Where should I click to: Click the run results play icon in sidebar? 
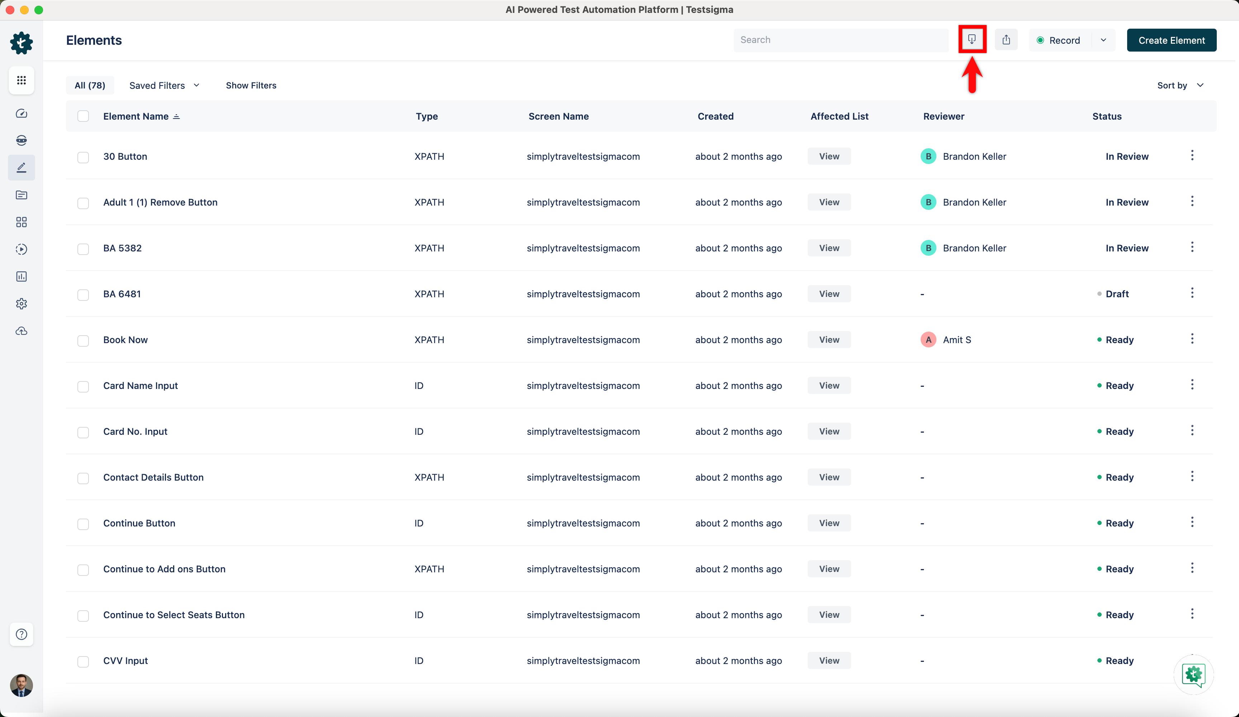coord(21,249)
